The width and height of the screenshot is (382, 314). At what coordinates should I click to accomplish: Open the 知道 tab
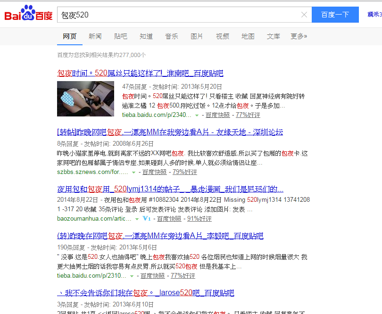click(x=146, y=36)
